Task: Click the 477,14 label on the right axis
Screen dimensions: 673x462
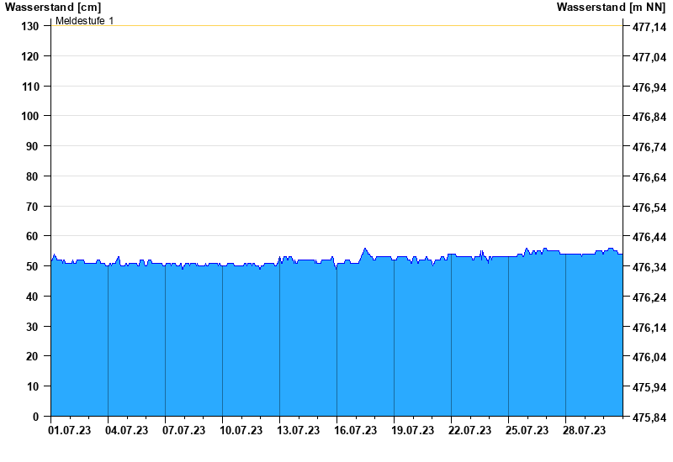Action: [647, 27]
